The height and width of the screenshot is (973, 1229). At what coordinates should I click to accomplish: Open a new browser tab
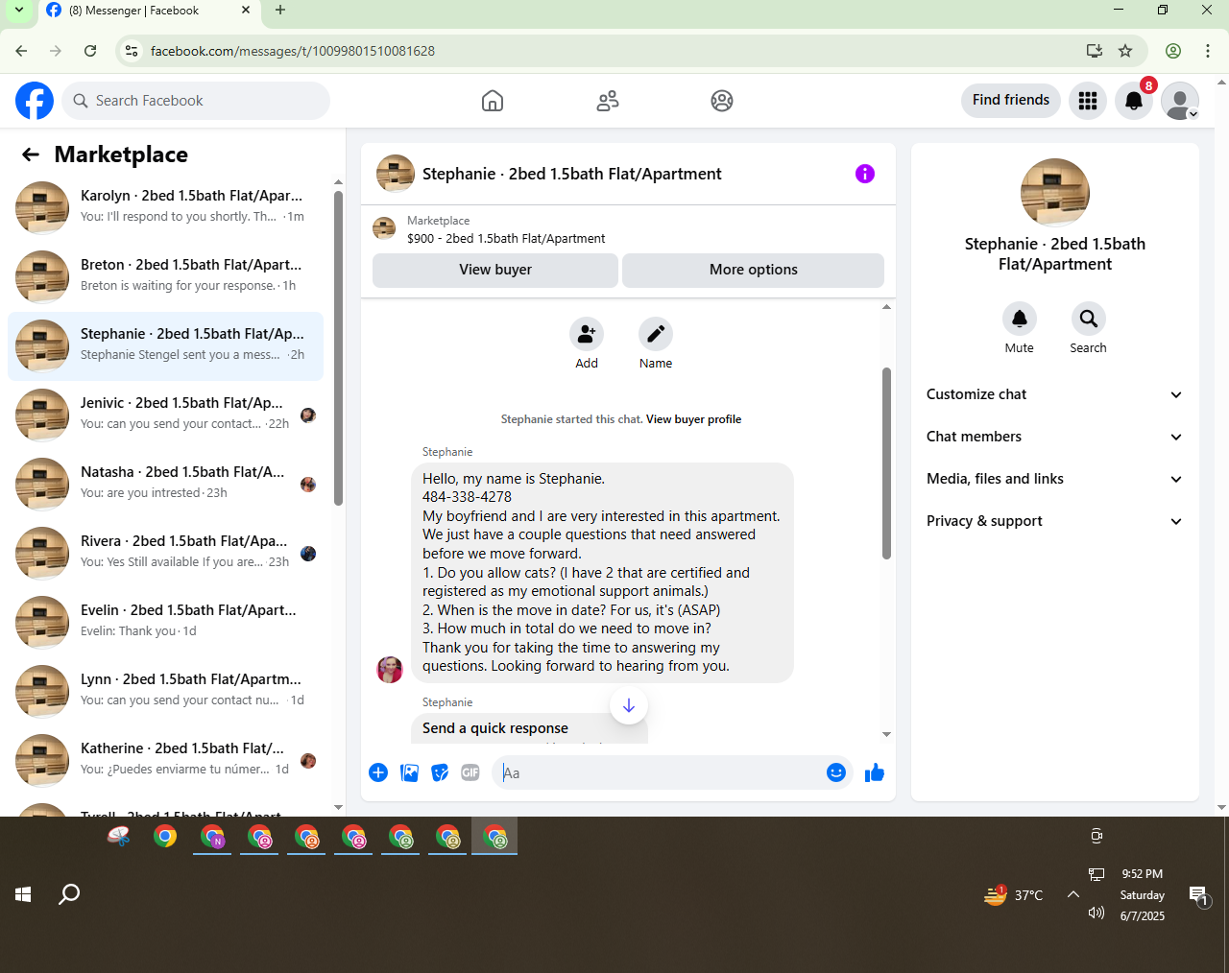click(280, 11)
